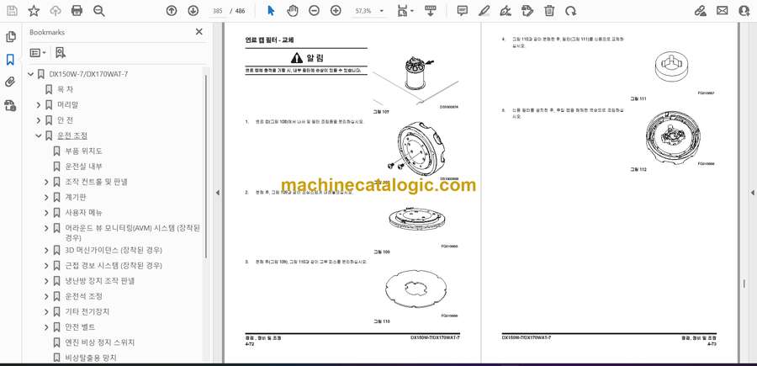This screenshot has height=366, width=757.
Task: Open the page fit options dropdown
Action: [x=404, y=11]
